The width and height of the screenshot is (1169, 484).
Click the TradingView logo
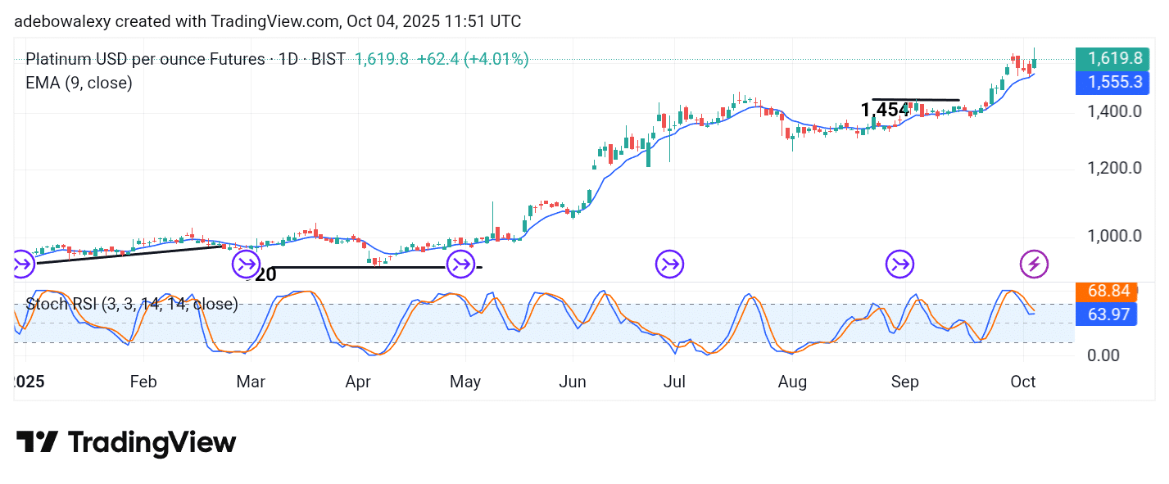pyautogui.click(x=126, y=443)
